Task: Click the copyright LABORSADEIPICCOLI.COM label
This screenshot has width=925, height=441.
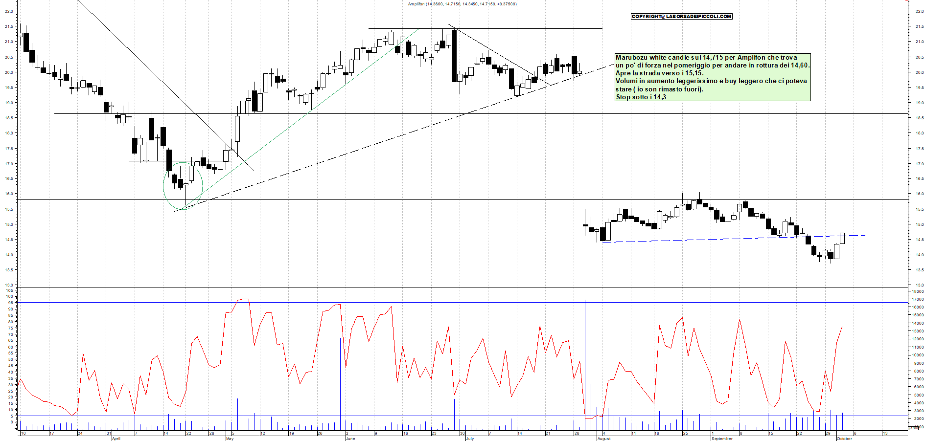Action: [x=681, y=17]
